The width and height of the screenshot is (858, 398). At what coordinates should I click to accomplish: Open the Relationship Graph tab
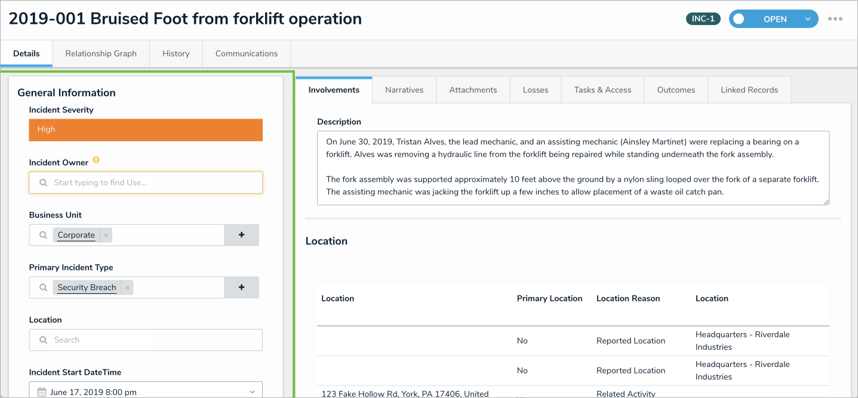point(101,54)
